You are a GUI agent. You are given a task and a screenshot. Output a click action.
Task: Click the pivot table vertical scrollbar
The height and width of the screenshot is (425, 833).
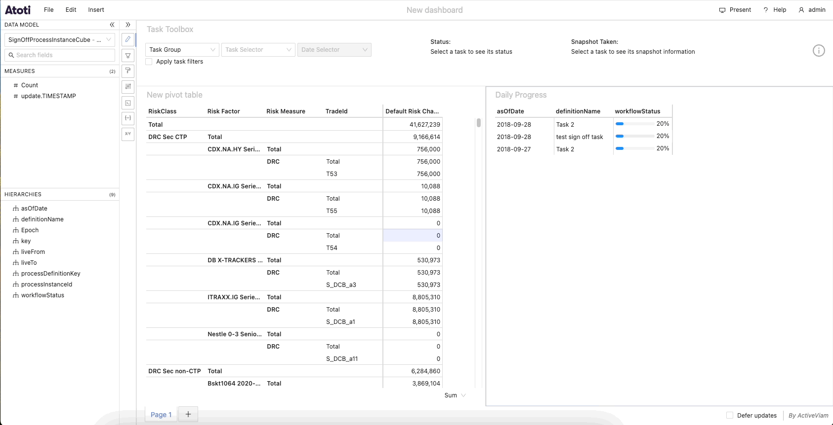point(479,123)
